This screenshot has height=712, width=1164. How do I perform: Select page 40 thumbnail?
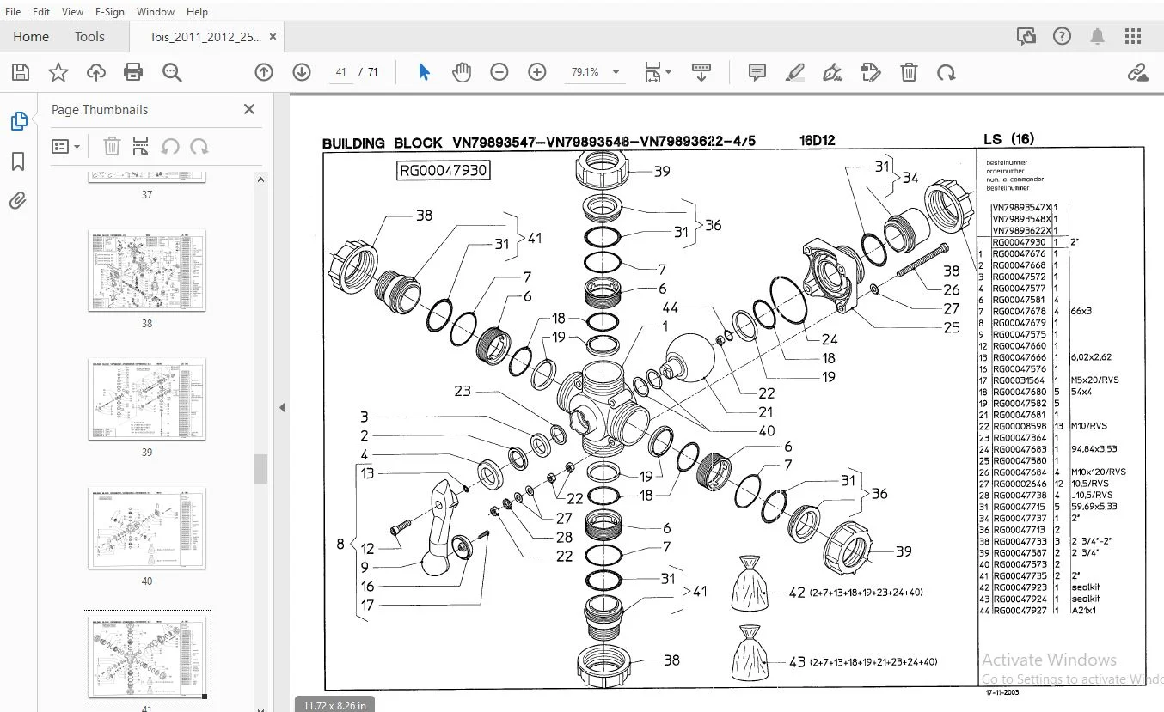click(x=147, y=527)
